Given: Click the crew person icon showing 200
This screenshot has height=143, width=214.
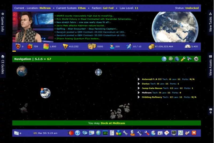Looking at the screenshot, I should [112, 46].
